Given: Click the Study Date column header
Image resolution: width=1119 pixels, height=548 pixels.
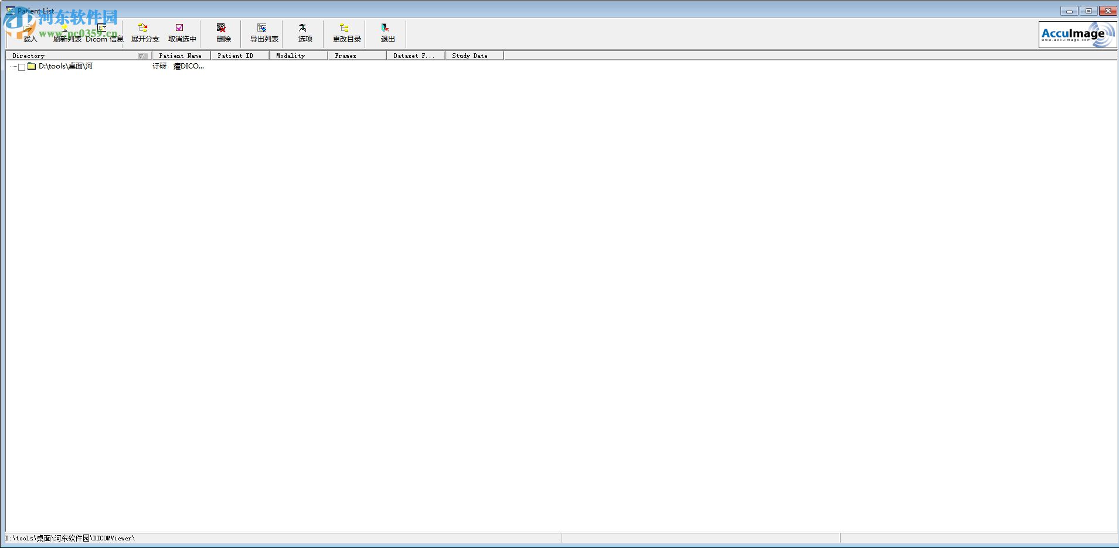Looking at the screenshot, I should [474, 56].
